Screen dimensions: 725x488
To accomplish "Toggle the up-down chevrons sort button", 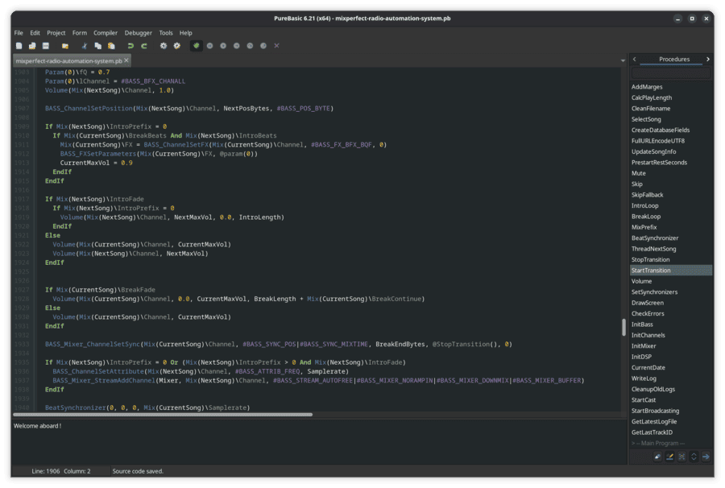I will point(694,457).
